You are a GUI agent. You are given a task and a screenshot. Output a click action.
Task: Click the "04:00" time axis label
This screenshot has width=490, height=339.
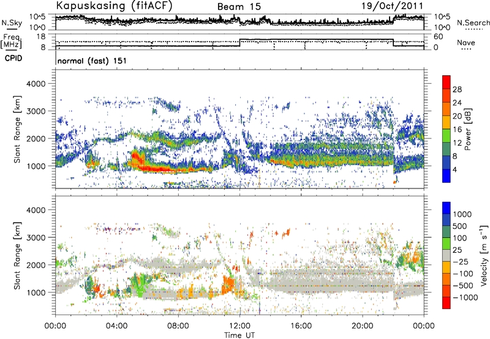coord(117,326)
